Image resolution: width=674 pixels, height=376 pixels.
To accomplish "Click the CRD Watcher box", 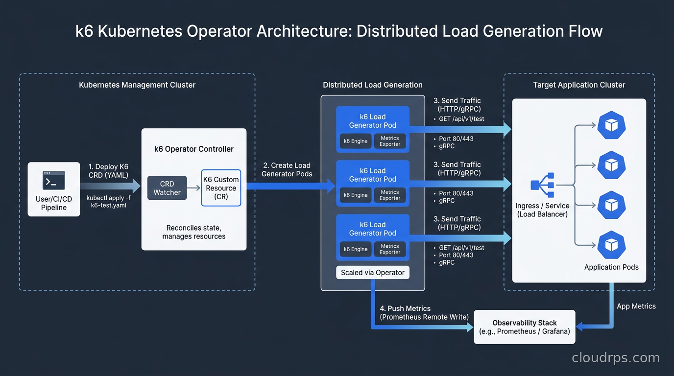I will pyautogui.click(x=167, y=188).
